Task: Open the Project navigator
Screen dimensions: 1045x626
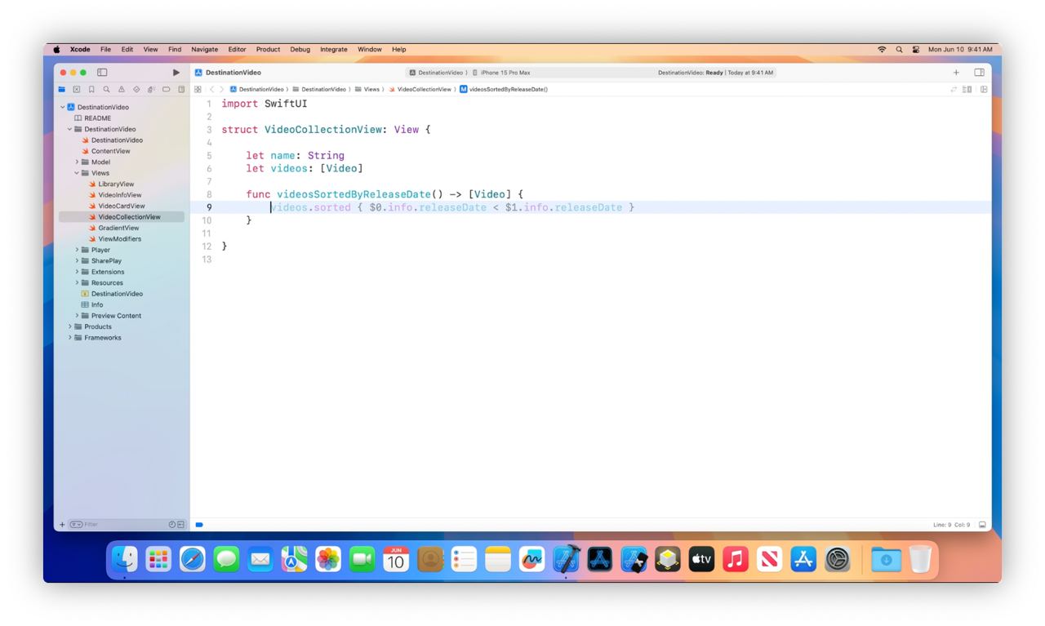Action: (61, 89)
